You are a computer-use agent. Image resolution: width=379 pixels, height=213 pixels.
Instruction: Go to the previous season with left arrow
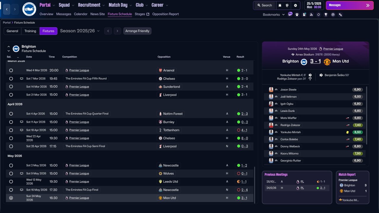(108, 31)
